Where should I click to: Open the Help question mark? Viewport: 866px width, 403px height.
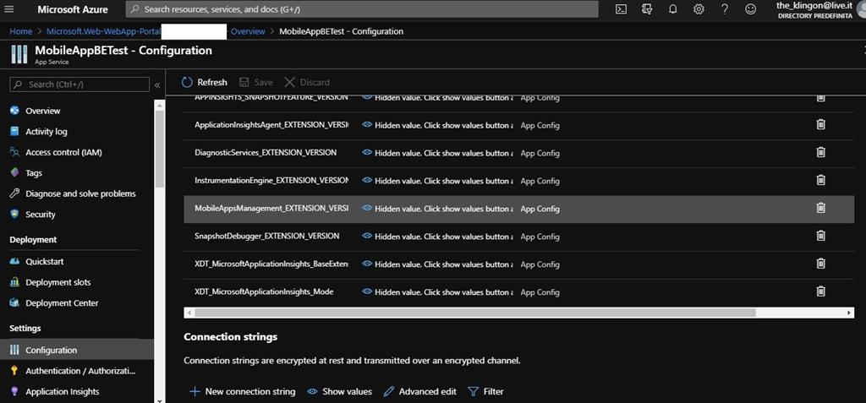click(x=725, y=8)
